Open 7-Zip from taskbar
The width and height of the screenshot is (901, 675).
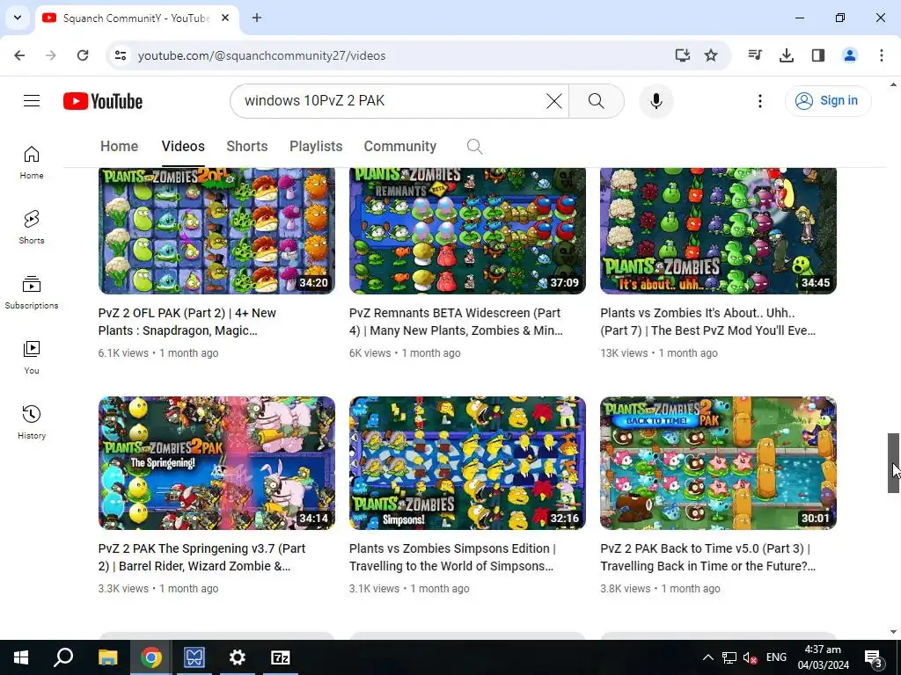pyautogui.click(x=281, y=657)
